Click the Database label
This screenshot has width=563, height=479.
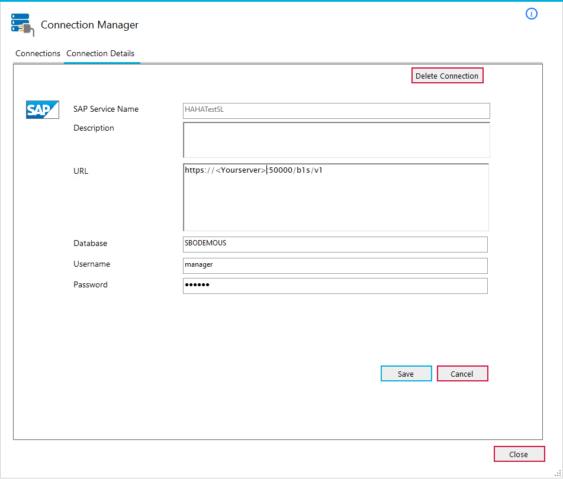(90, 243)
